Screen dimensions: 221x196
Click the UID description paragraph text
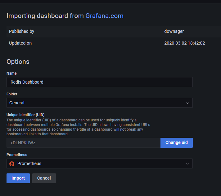(x=78, y=127)
